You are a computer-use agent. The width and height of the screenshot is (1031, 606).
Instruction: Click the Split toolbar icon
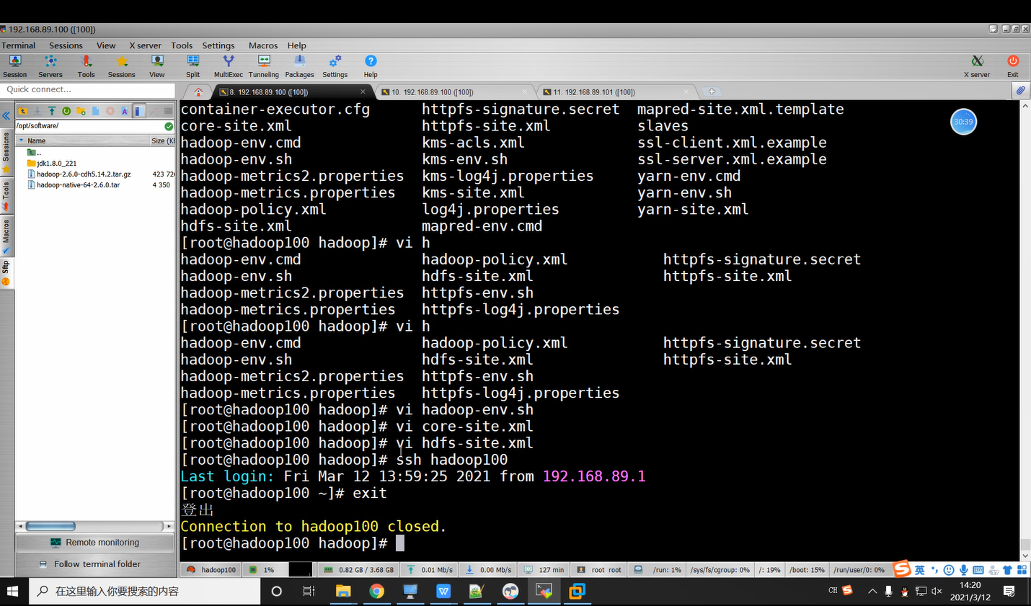tap(193, 66)
